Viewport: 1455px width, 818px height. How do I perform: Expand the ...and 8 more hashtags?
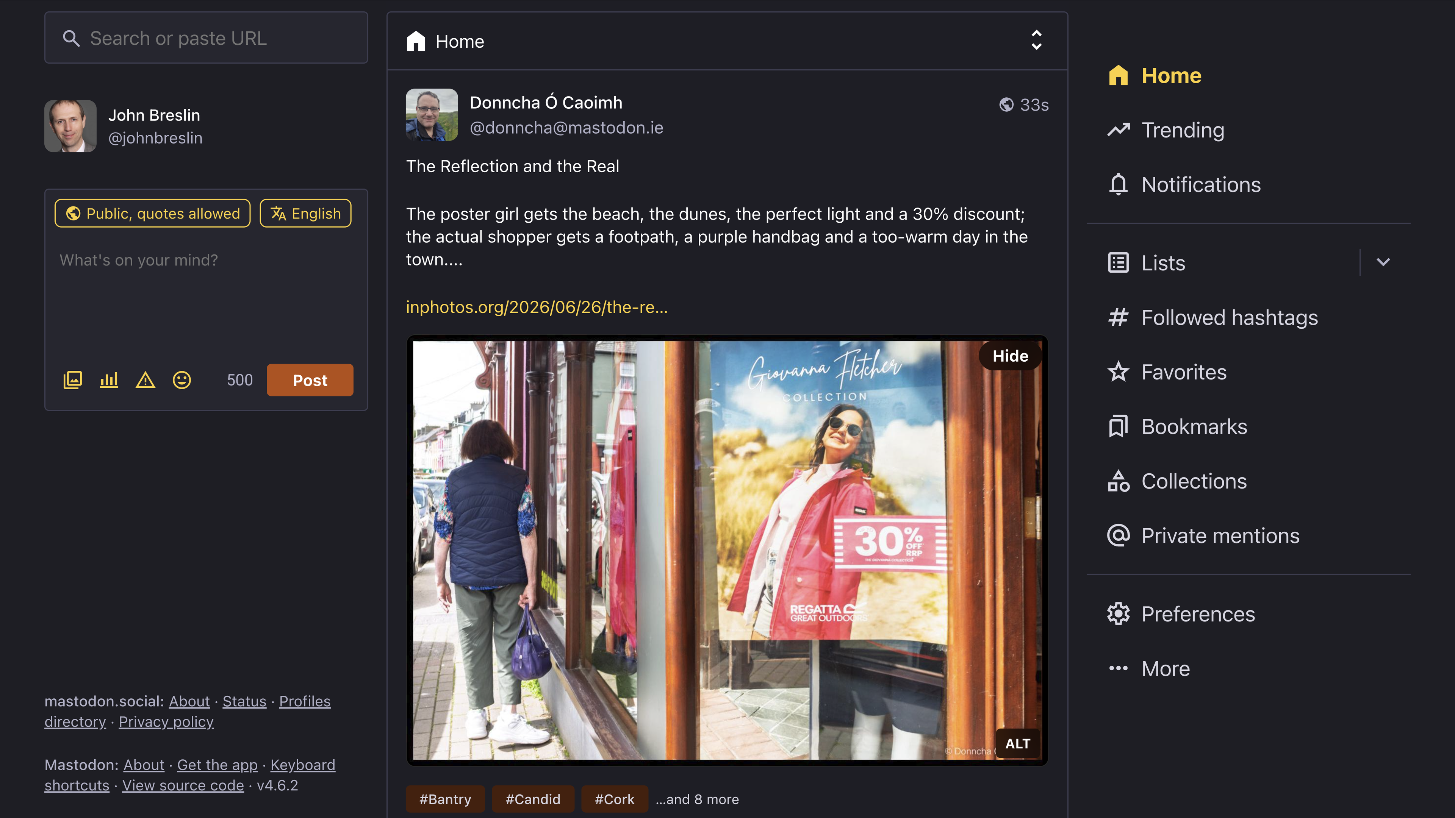pyautogui.click(x=697, y=799)
